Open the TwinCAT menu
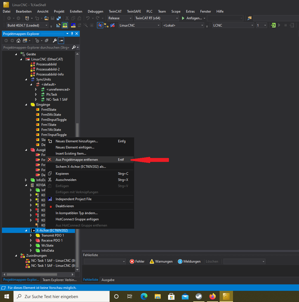This screenshot has width=299, height=302. (x=115, y=11)
